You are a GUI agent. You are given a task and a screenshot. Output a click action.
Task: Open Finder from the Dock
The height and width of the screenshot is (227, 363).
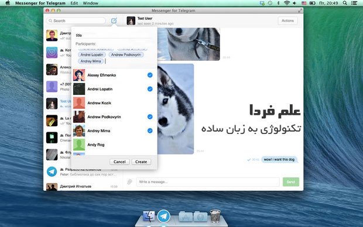coord(149,216)
